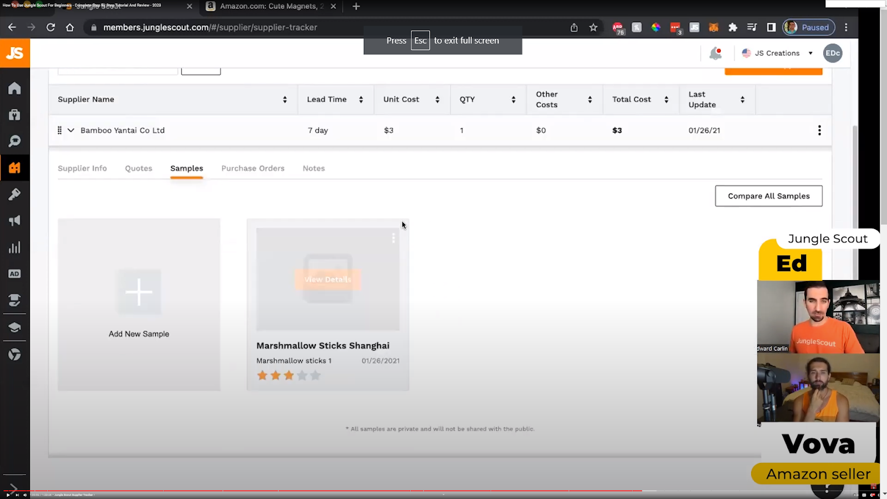Mute the video volume

[25, 495]
